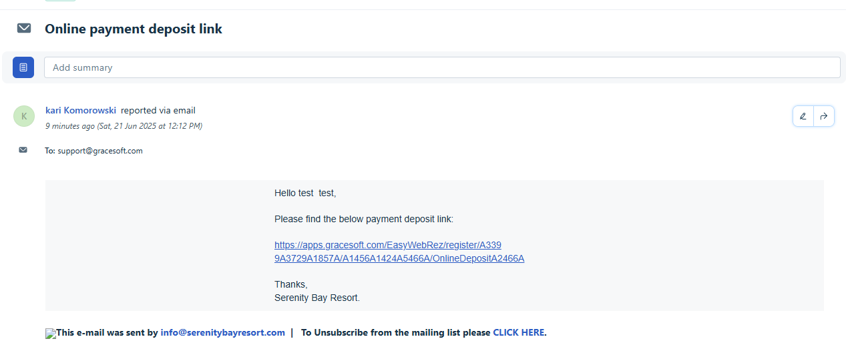Click the broken image icon in email footer
This screenshot has width=846, height=353.
click(51, 333)
